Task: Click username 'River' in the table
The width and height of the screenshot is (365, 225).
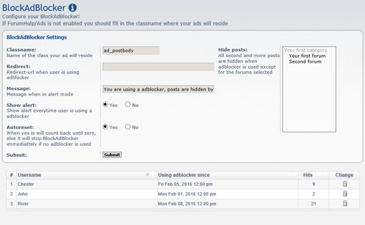Action: (23, 204)
